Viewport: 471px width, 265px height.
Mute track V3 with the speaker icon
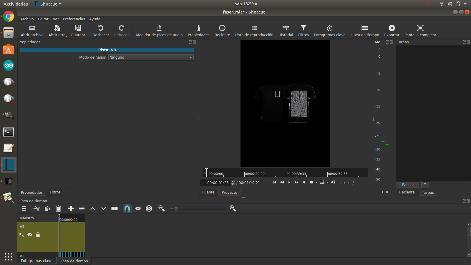21,235
